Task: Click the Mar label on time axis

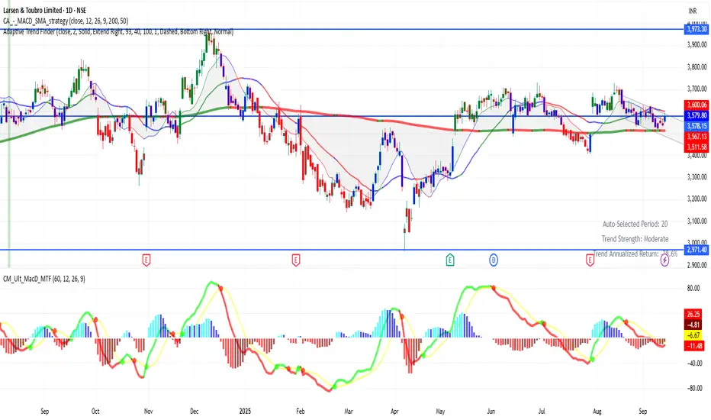Action: coord(348,412)
